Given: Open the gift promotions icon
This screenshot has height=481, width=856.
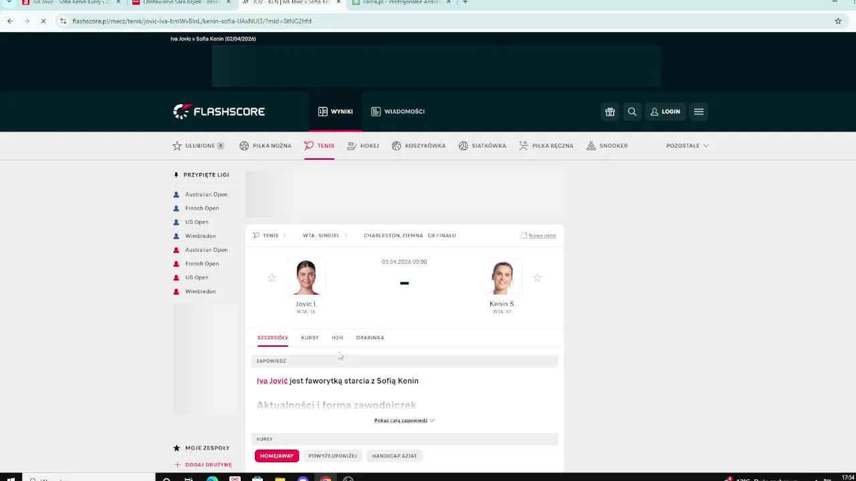Looking at the screenshot, I should tap(610, 112).
